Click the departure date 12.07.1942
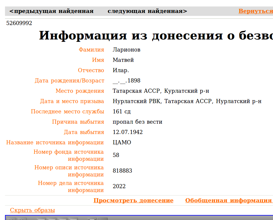This screenshot has height=220, width=273. click(x=128, y=132)
